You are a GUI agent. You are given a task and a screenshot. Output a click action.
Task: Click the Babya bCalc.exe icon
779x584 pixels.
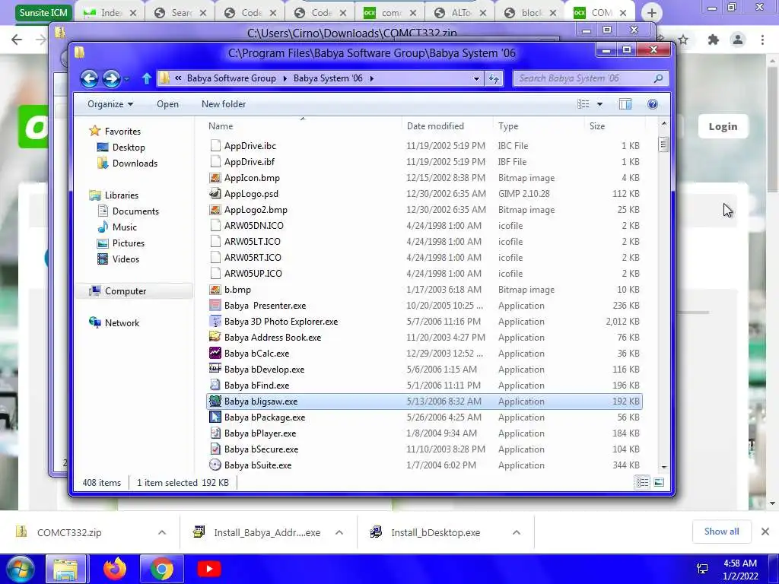point(215,353)
